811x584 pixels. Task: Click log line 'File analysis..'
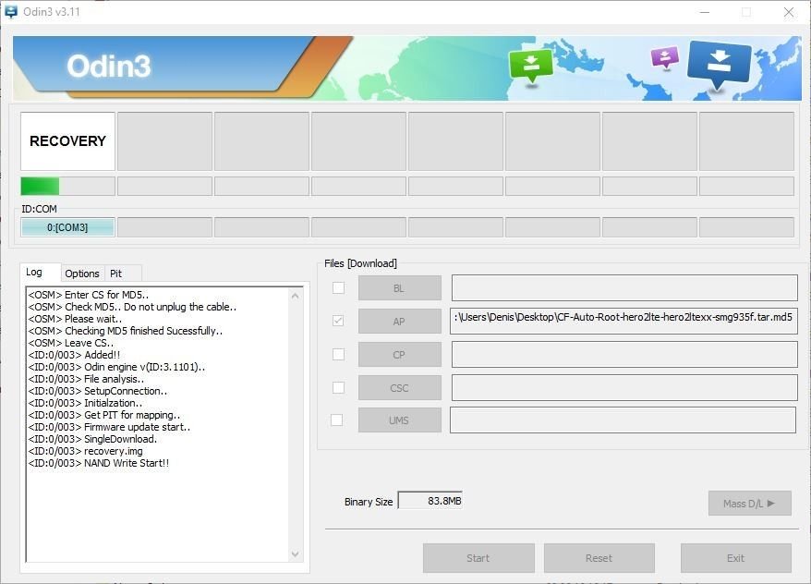pyautogui.click(x=86, y=379)
